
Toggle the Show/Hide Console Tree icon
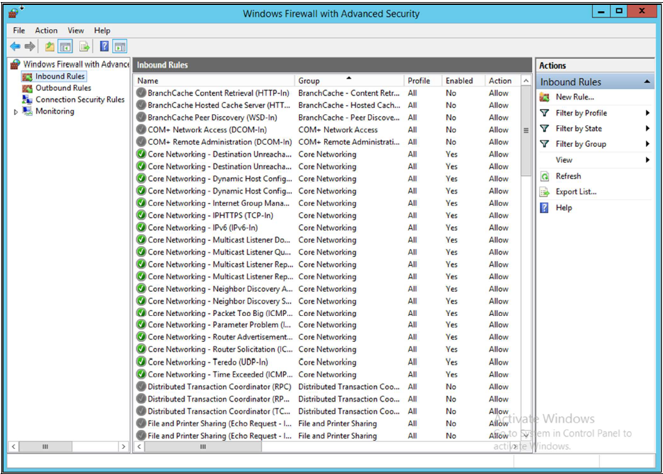point(65,47)
